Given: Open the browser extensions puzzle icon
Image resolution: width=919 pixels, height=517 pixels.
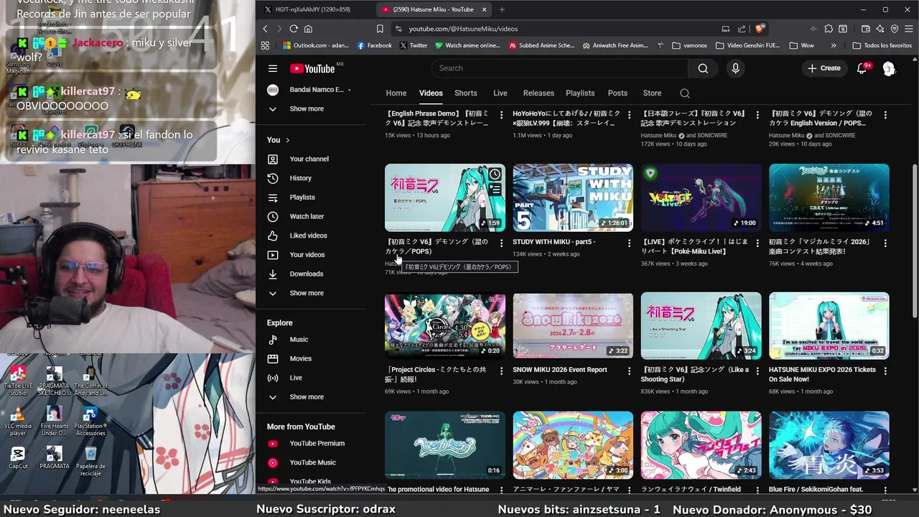Looking at the screenshot, I should [x=829, y=29].
